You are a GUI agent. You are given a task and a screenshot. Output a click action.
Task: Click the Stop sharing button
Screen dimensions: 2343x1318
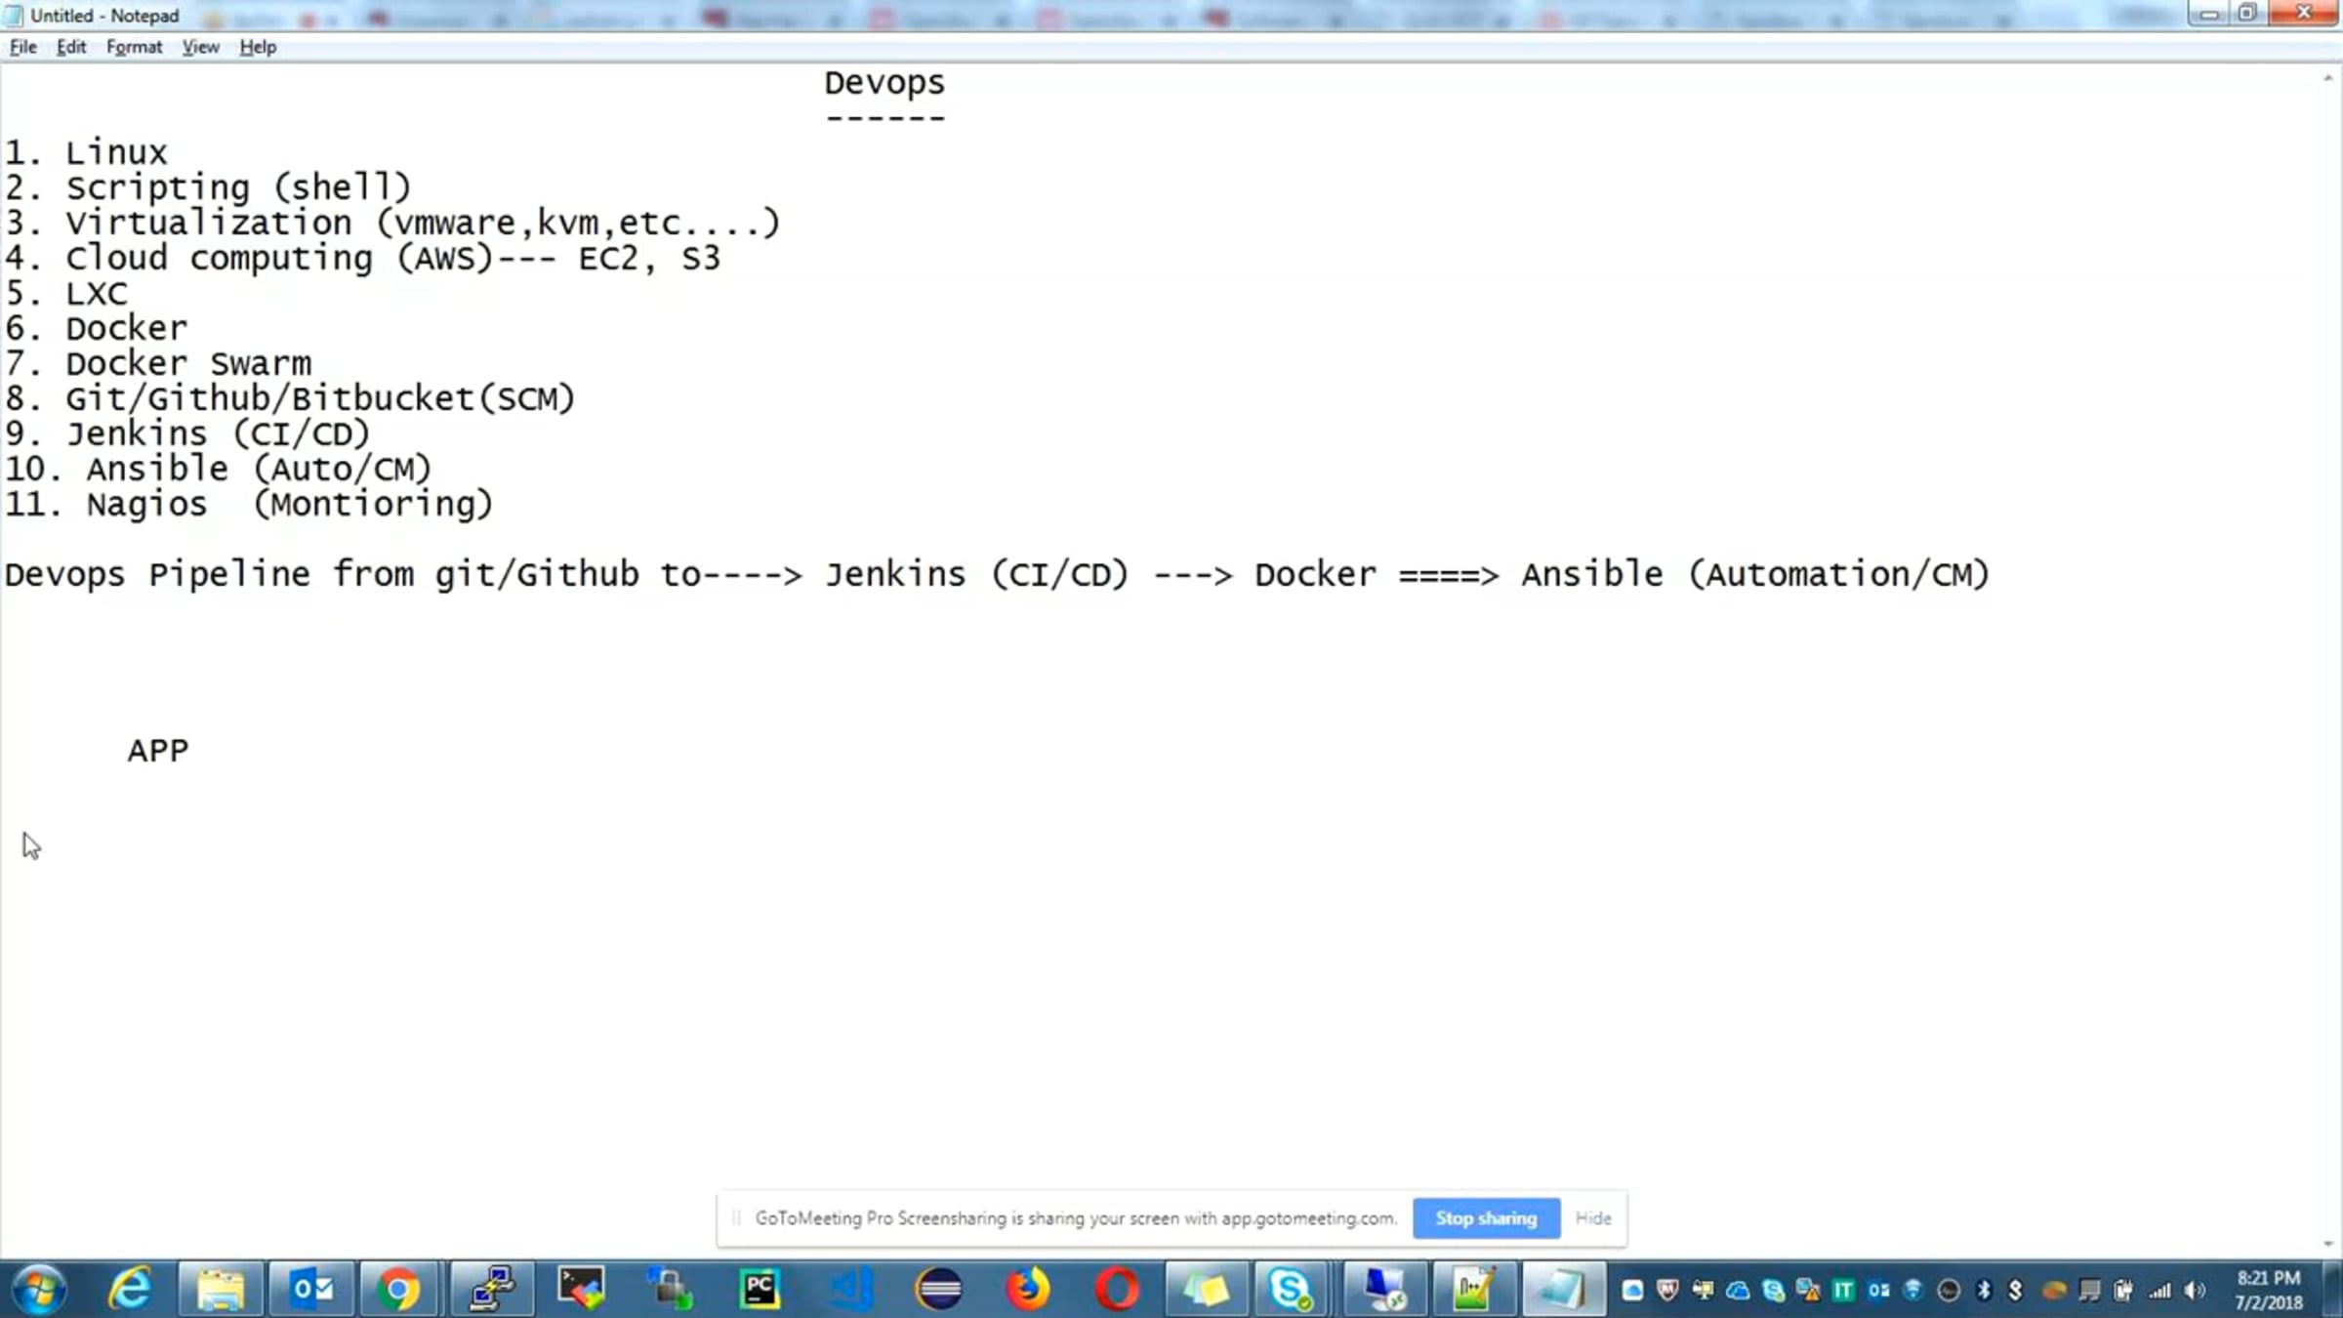pos(1485,1217)
